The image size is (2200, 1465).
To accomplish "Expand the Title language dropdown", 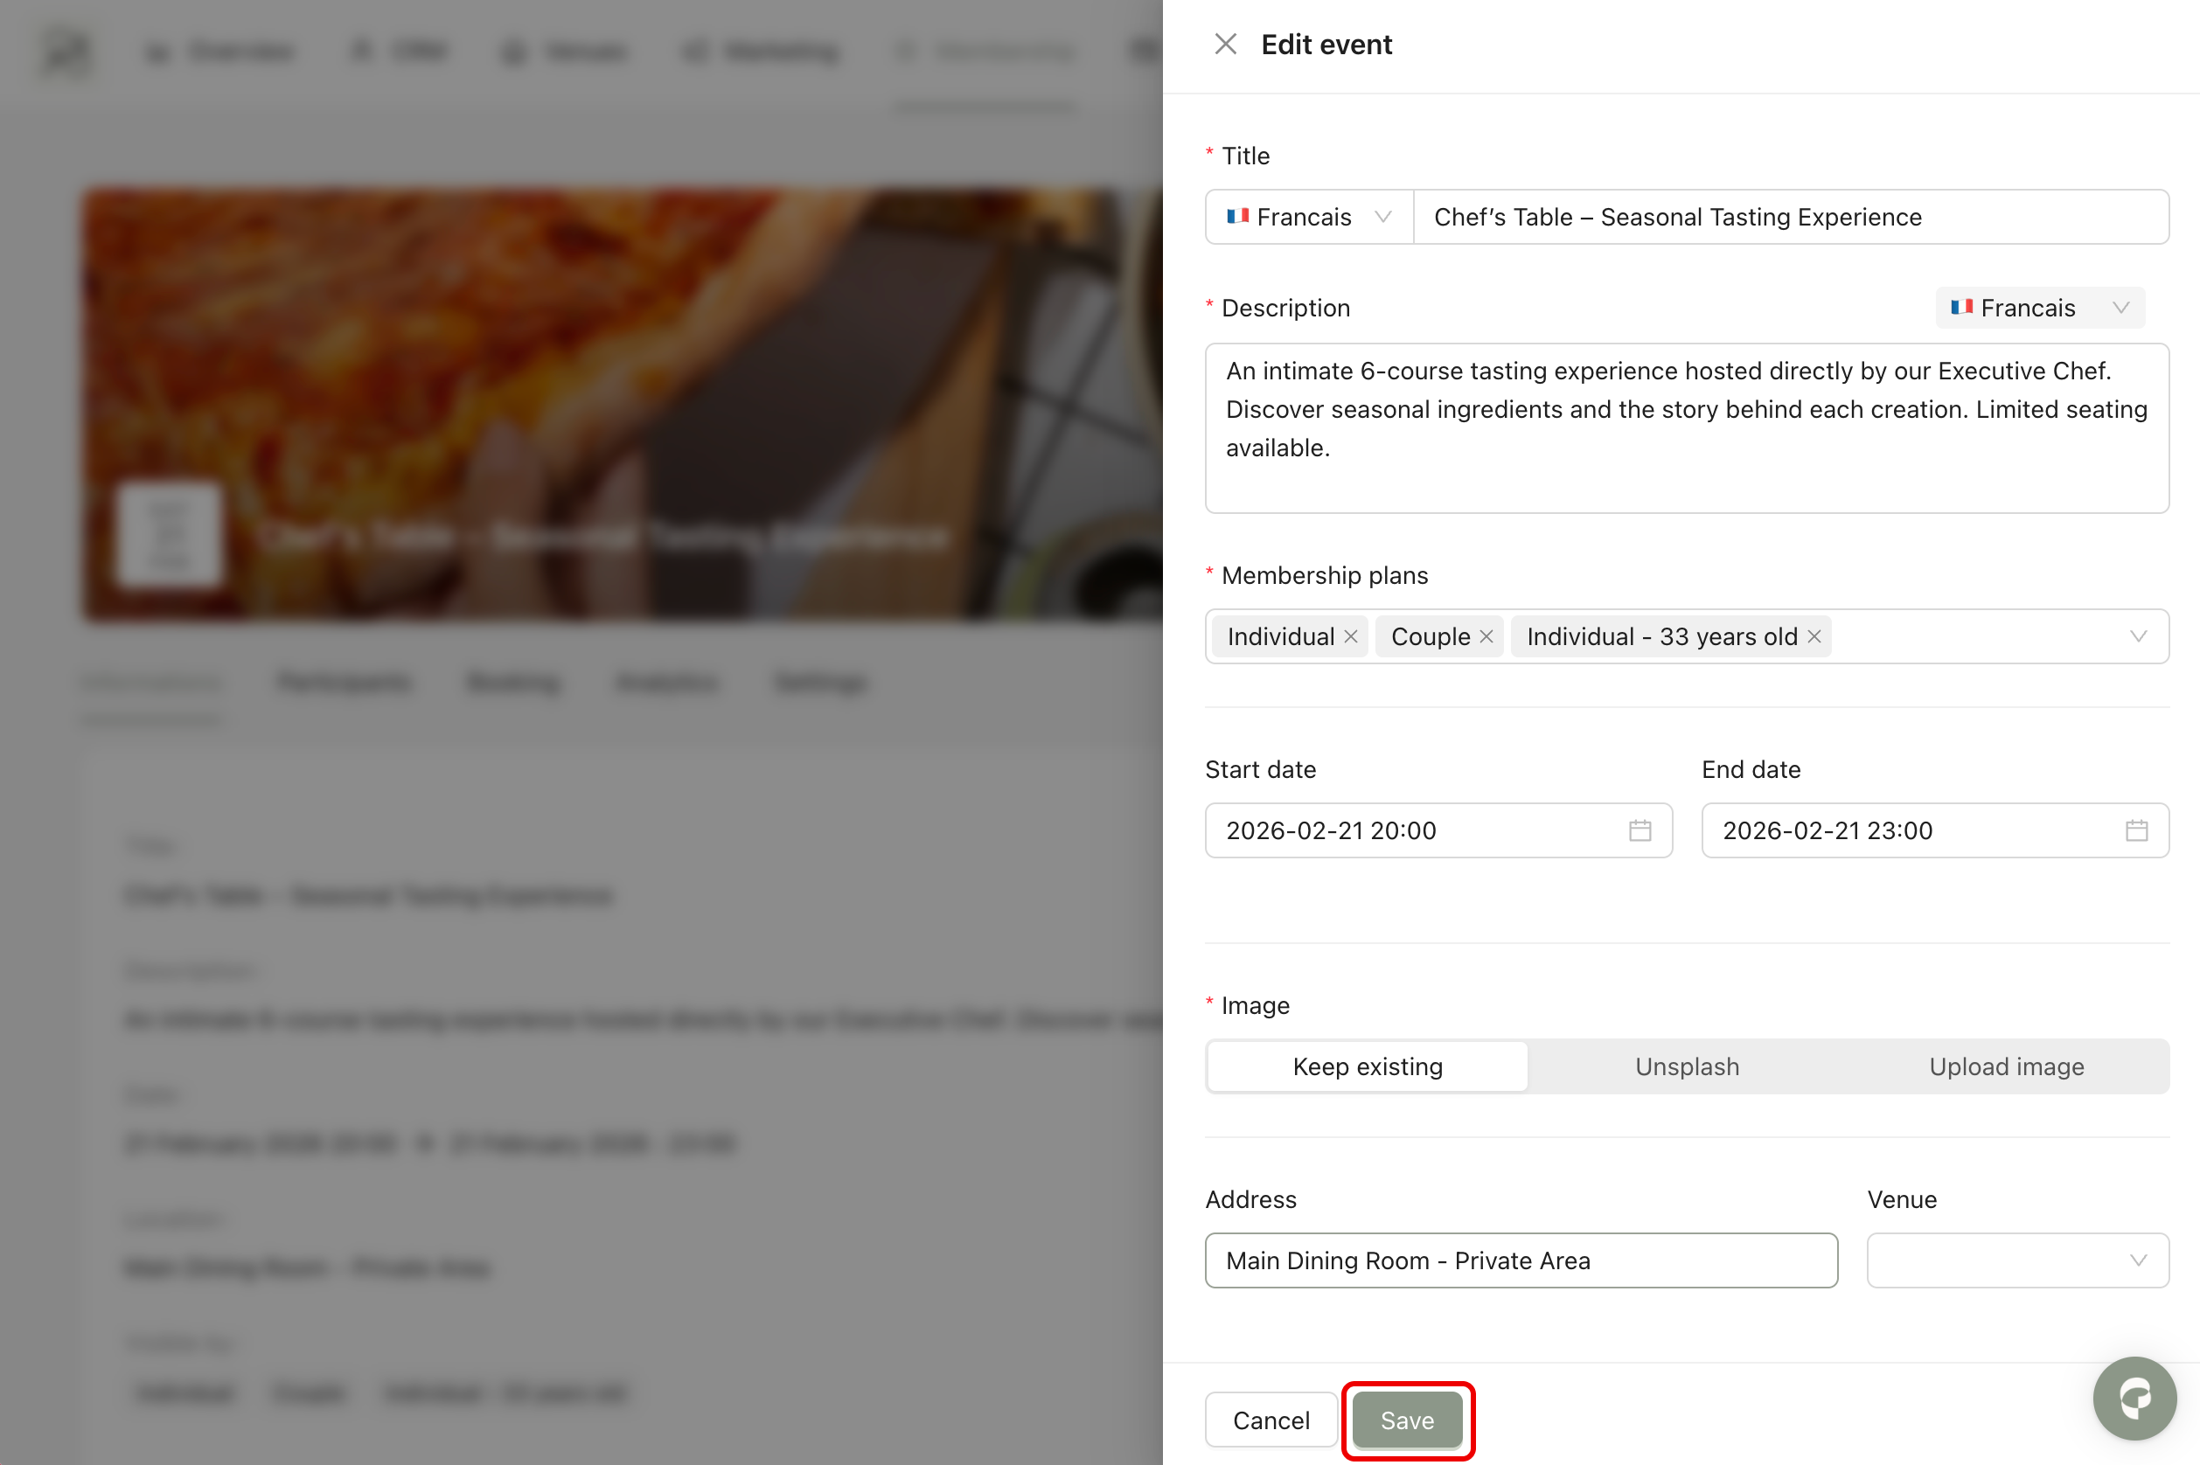I will pyautogui.click(x=1308, y=217).
